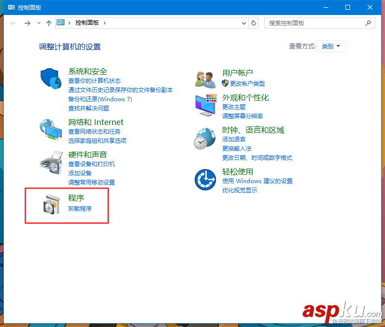
Task: Click the Control Panel icon in title bar
Action: click(11, 7)
